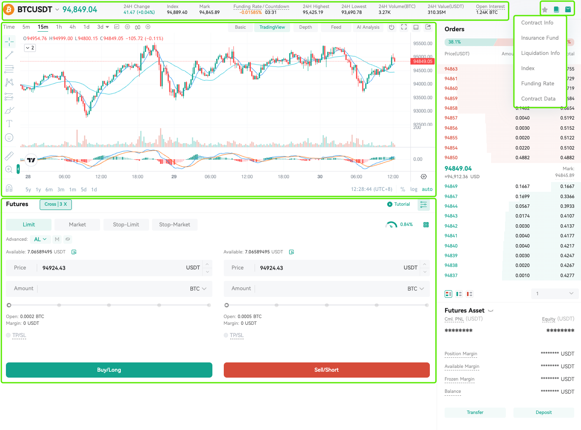This screenshot has width=581, height=430.
Task: Enable TP/SL for the Buy order
Action: (8, 335)
